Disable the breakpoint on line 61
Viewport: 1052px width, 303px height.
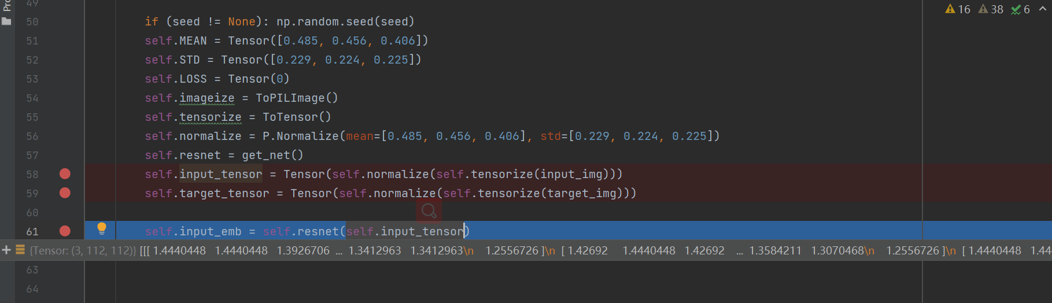[65, 231]
